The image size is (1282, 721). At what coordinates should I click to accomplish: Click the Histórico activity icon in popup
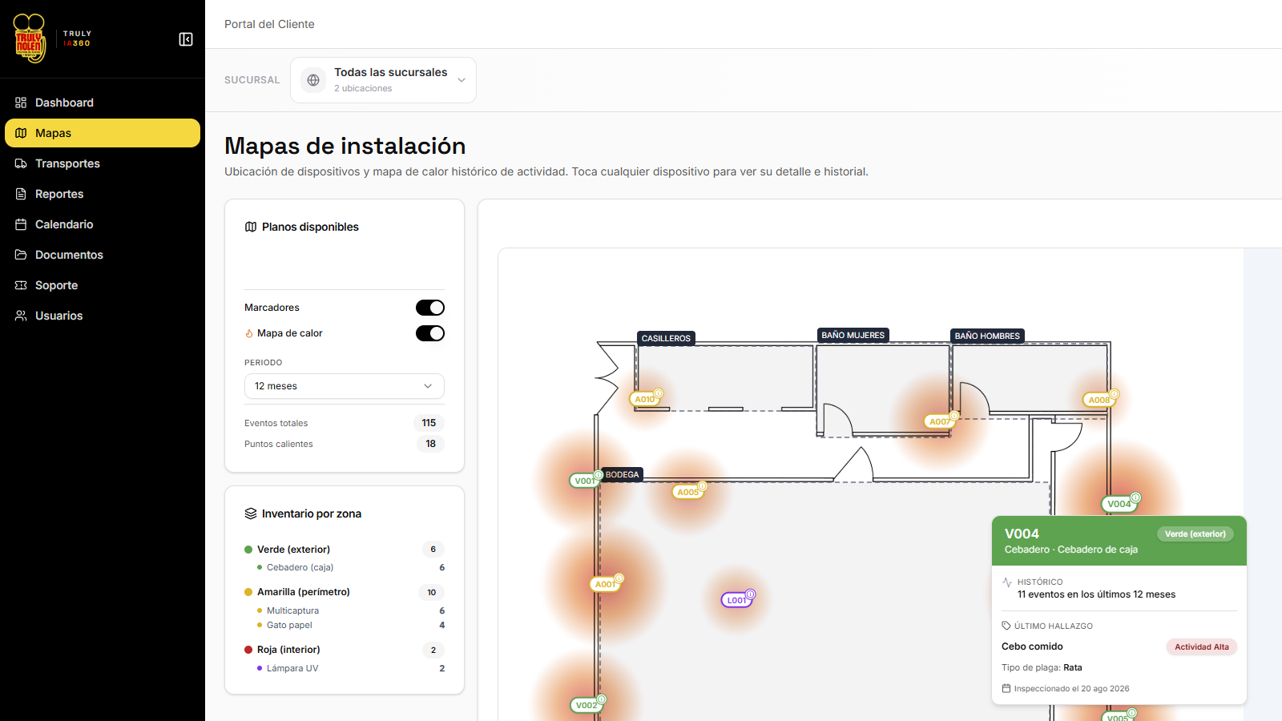click(x=1007, y=582)
